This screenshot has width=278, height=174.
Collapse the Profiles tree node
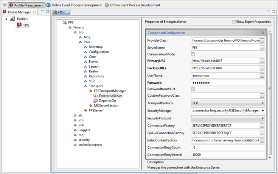tap(6, 19)
